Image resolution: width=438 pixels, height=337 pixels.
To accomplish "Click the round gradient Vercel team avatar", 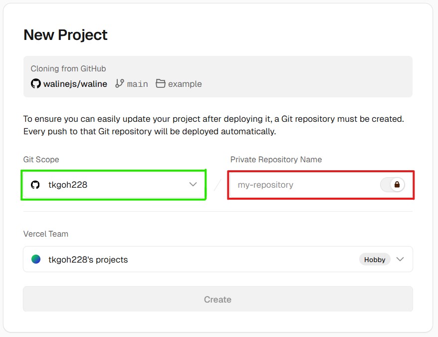I will point(36,259).
